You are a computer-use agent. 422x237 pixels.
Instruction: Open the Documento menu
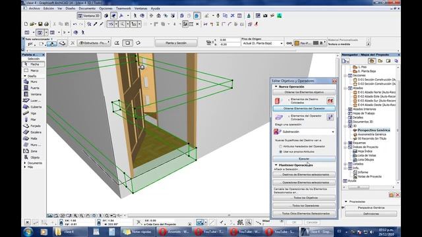click(x=87, y=9)
